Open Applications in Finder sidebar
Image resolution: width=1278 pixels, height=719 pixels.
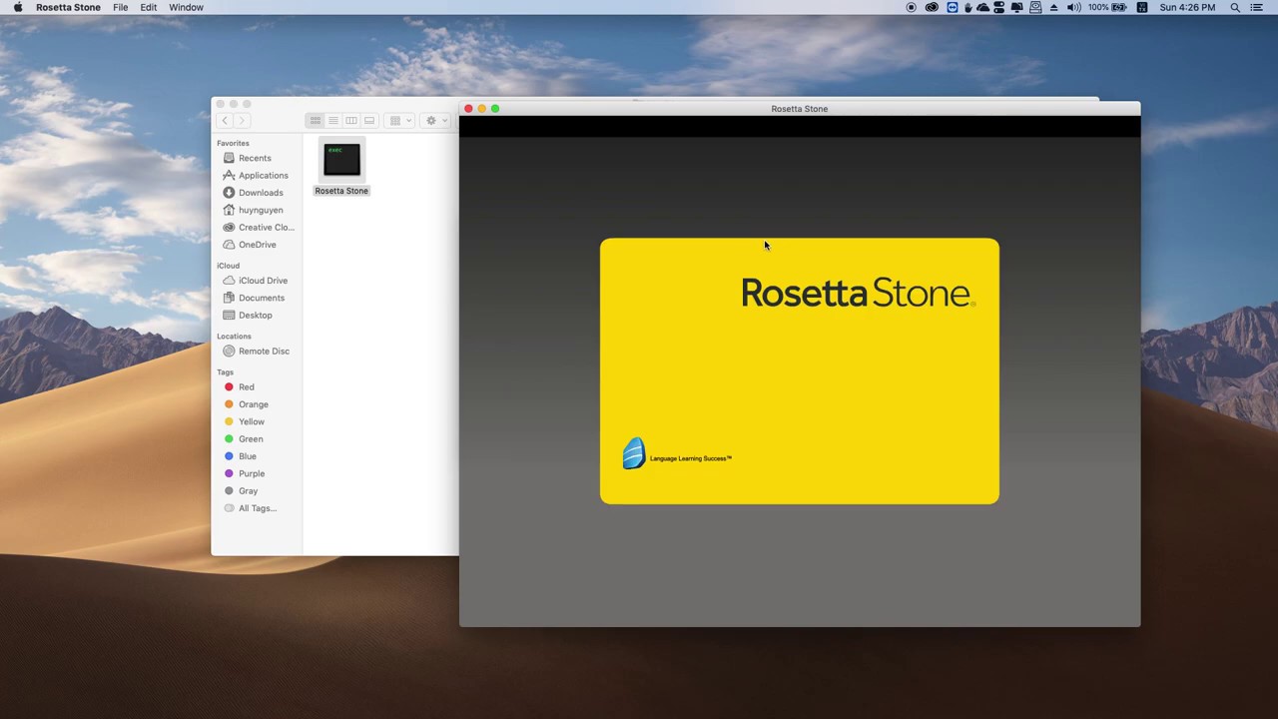[x=263, y=176]
